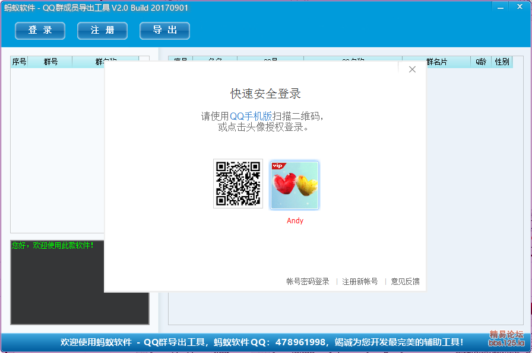Click the Andy account name

pyautogui.click(x=295, y=221)
